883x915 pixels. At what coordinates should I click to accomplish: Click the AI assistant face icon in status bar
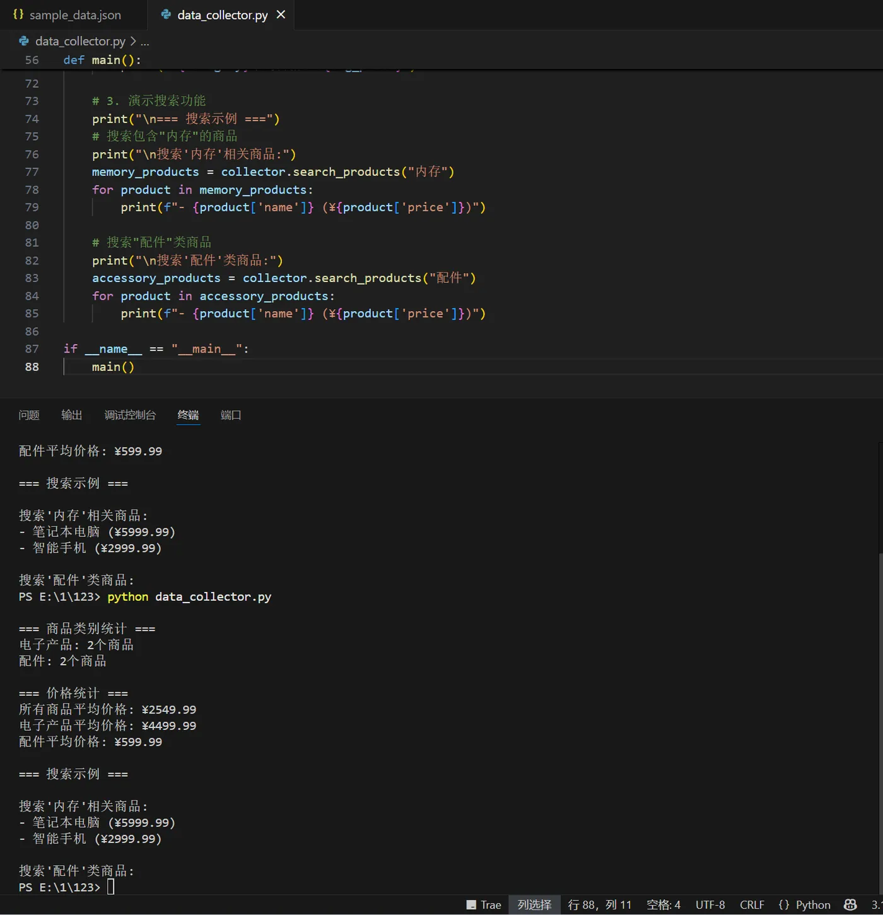(850, 905)
